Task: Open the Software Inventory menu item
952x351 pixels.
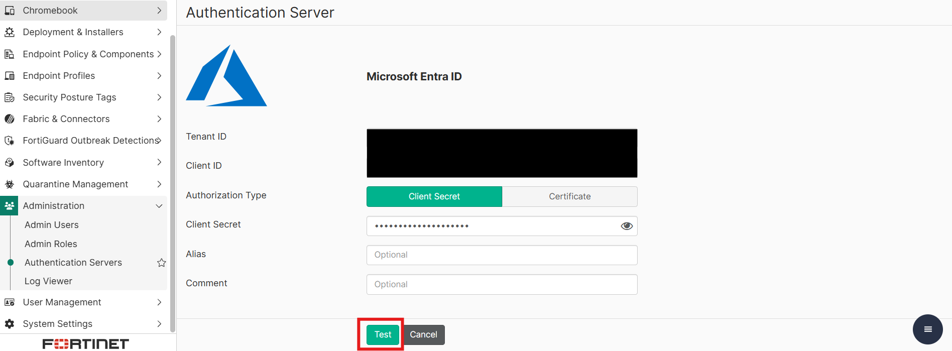Action: [x=83, y=163]
